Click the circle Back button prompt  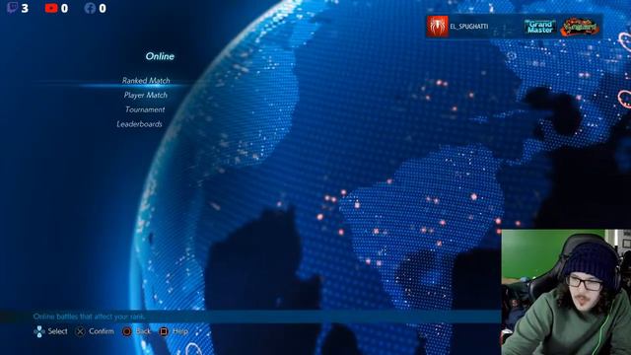(x=127, y=331)
